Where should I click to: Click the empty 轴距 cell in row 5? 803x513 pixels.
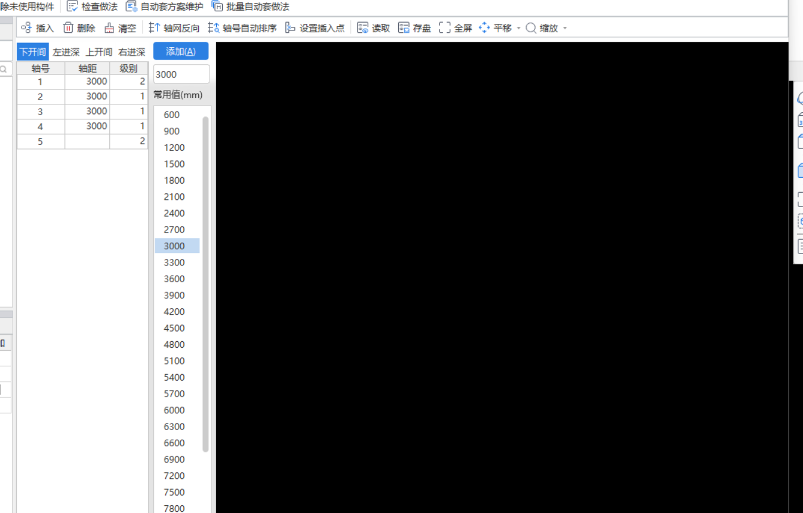(87, 141)
